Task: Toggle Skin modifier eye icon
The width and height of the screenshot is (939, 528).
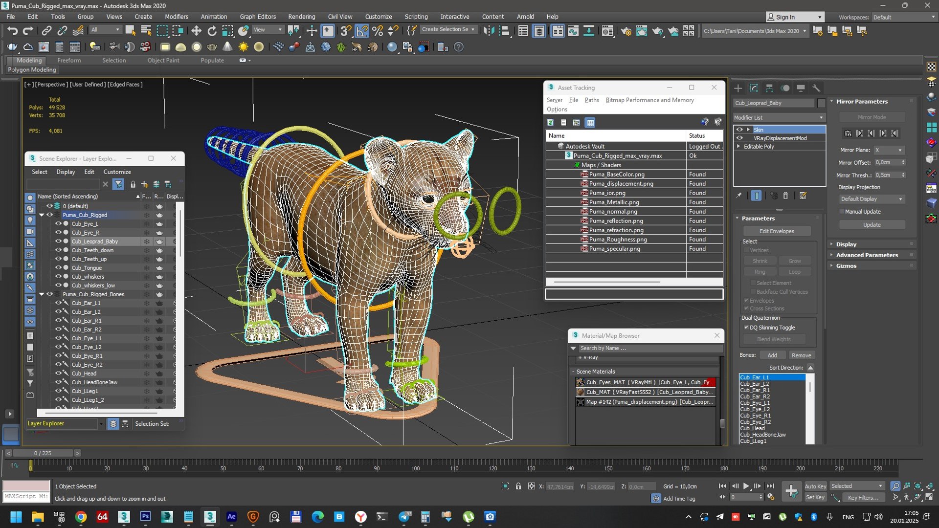Action: pos(739,130)
